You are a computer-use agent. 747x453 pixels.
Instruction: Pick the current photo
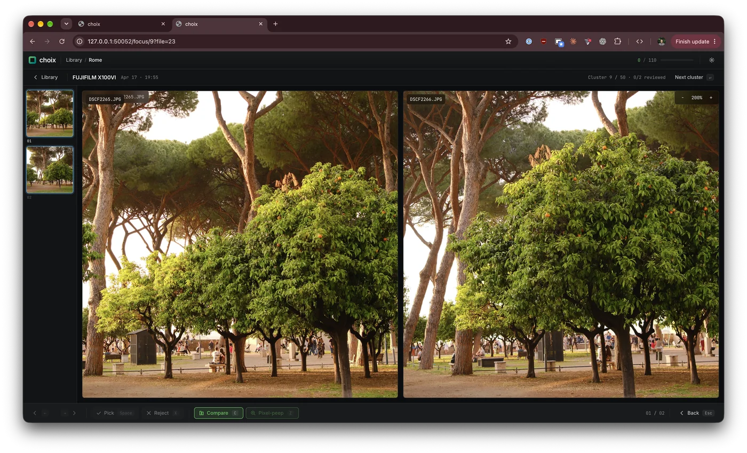coord(115,413)
